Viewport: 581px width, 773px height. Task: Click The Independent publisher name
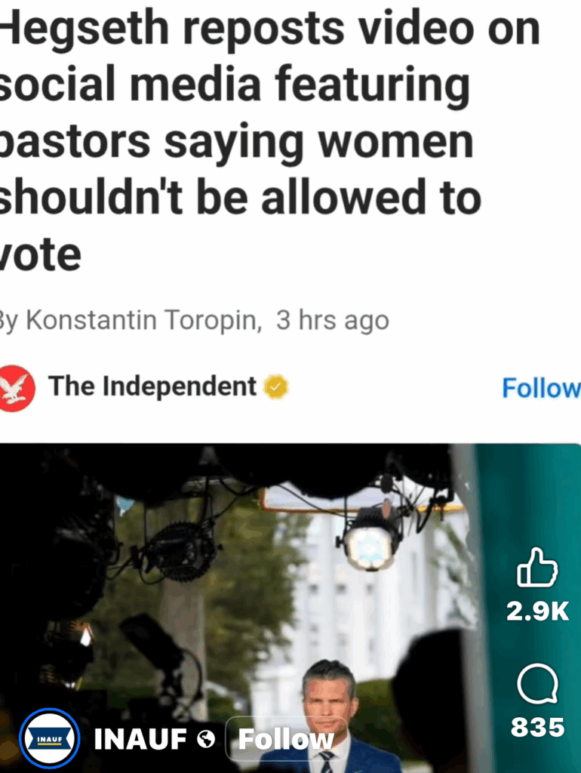(x=152, y=386)
